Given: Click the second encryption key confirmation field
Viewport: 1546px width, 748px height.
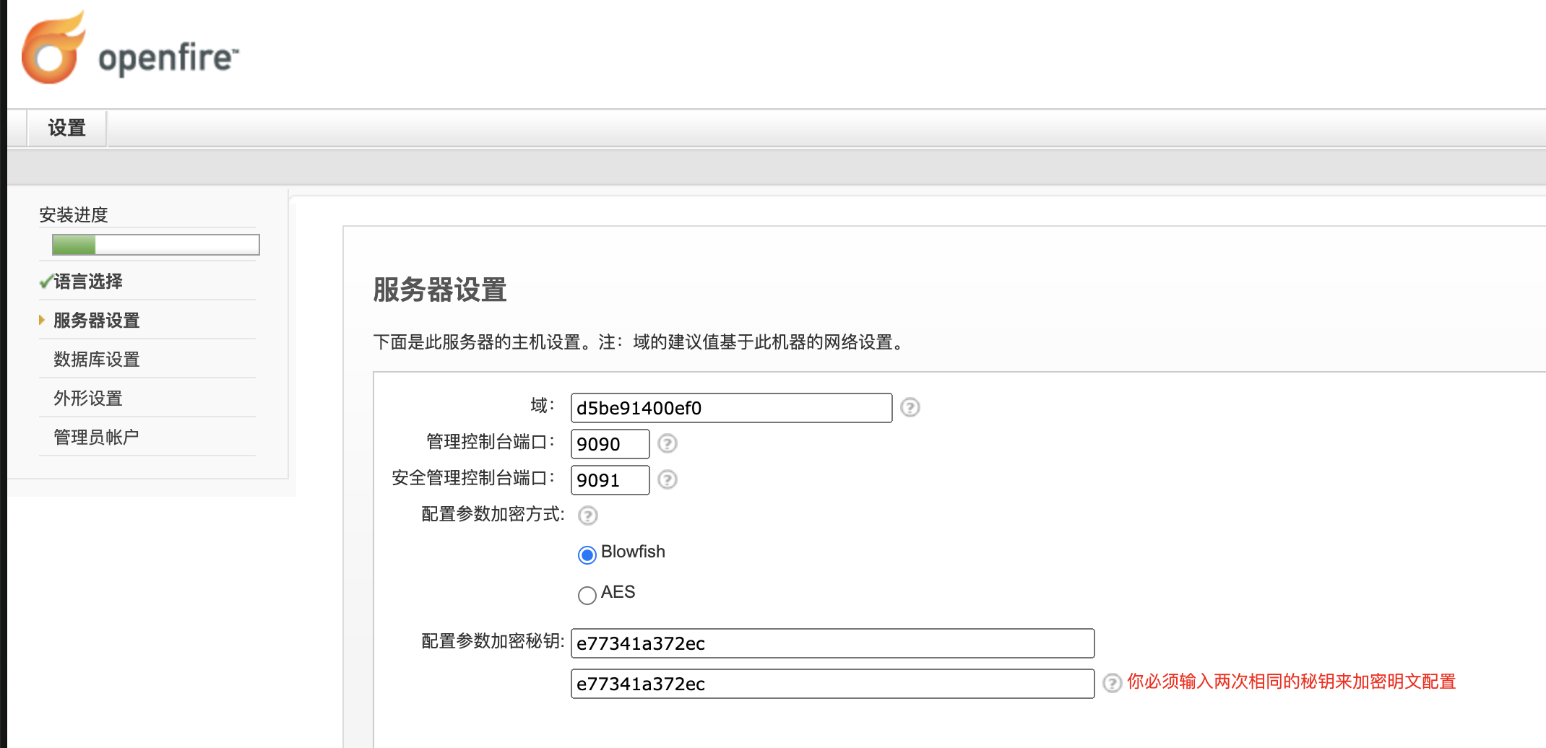Looking at the screenshot, I should [832, 684].
